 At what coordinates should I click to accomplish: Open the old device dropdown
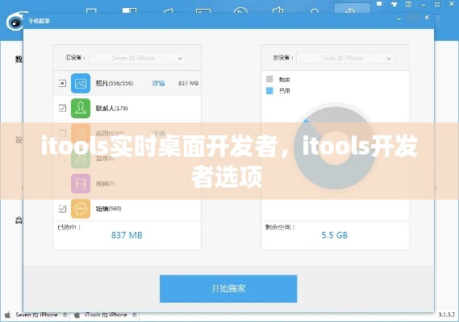tap(137, 58)
